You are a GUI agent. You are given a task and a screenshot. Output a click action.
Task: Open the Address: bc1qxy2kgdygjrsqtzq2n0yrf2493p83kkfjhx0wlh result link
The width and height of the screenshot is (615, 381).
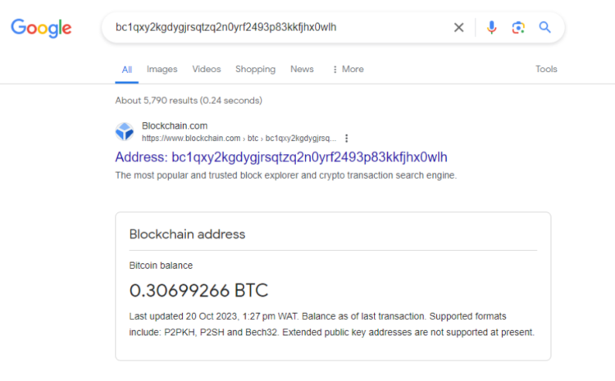pos(281,157)
